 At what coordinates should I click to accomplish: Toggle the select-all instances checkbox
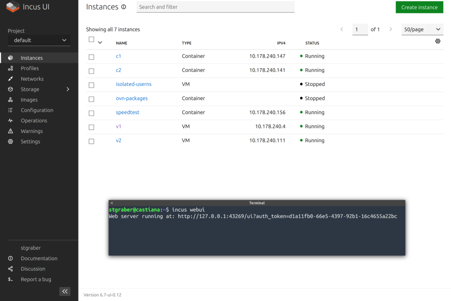tap(92, 39)
